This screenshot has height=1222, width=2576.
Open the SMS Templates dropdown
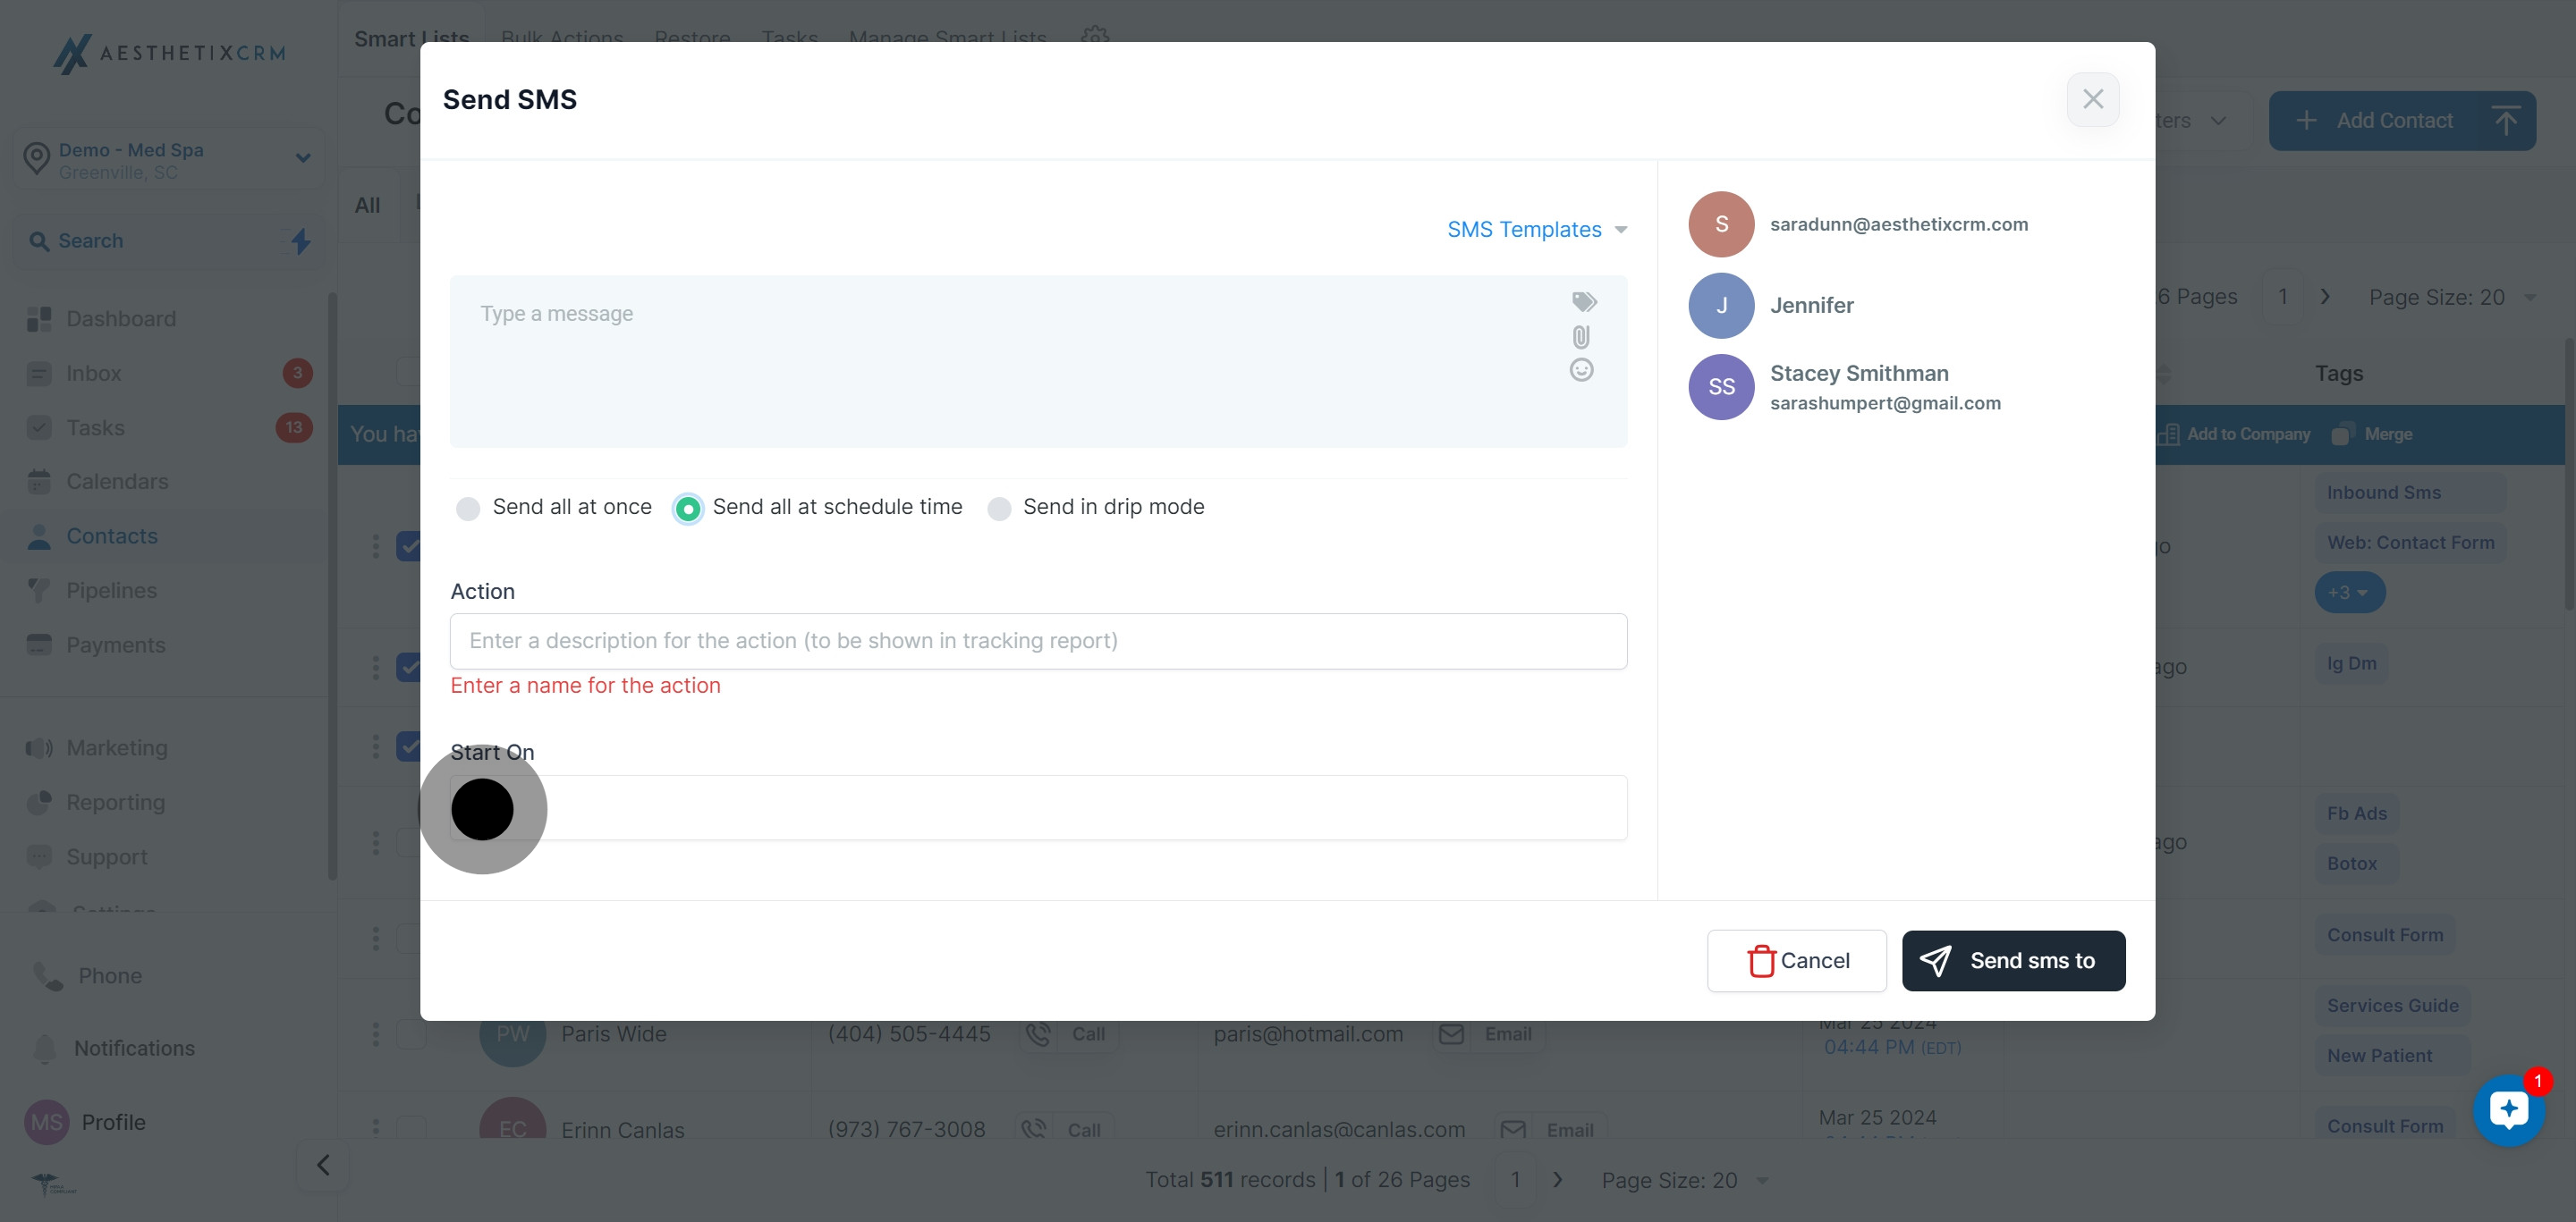click(x=1536, y=230)
